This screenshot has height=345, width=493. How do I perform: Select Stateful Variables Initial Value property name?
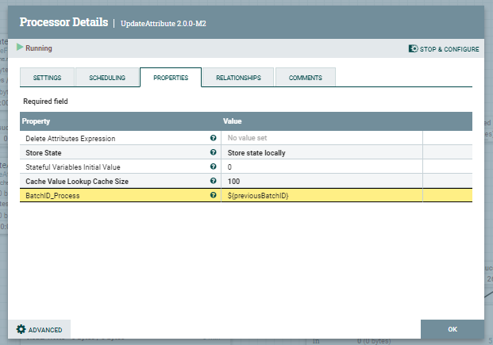(73, 167)
